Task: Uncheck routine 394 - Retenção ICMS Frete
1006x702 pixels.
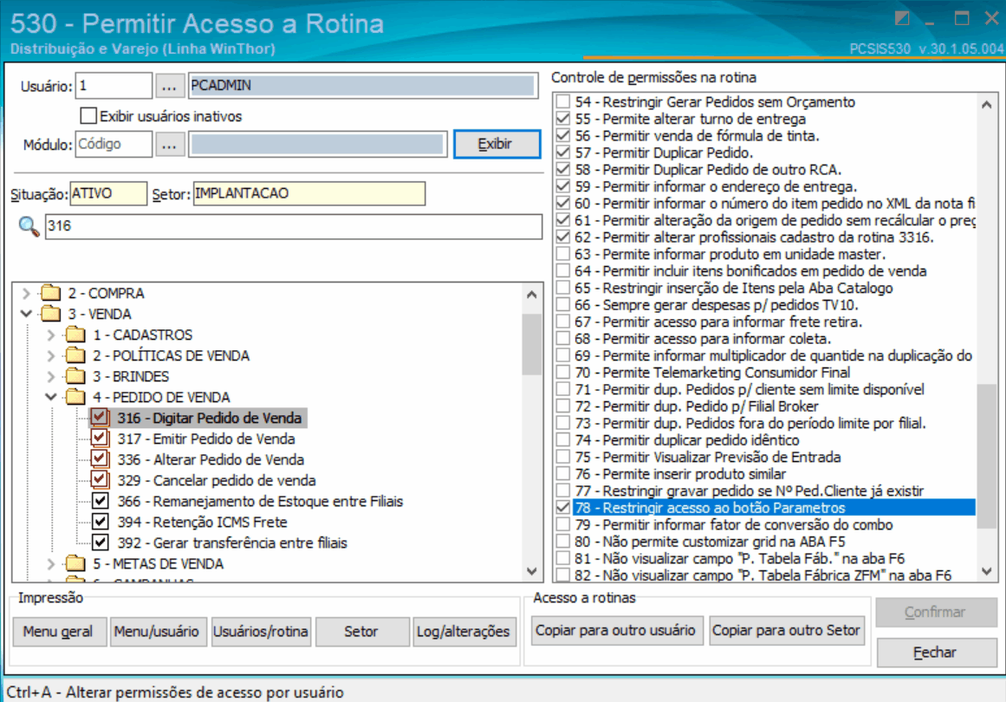Action: tap(100, 522)
